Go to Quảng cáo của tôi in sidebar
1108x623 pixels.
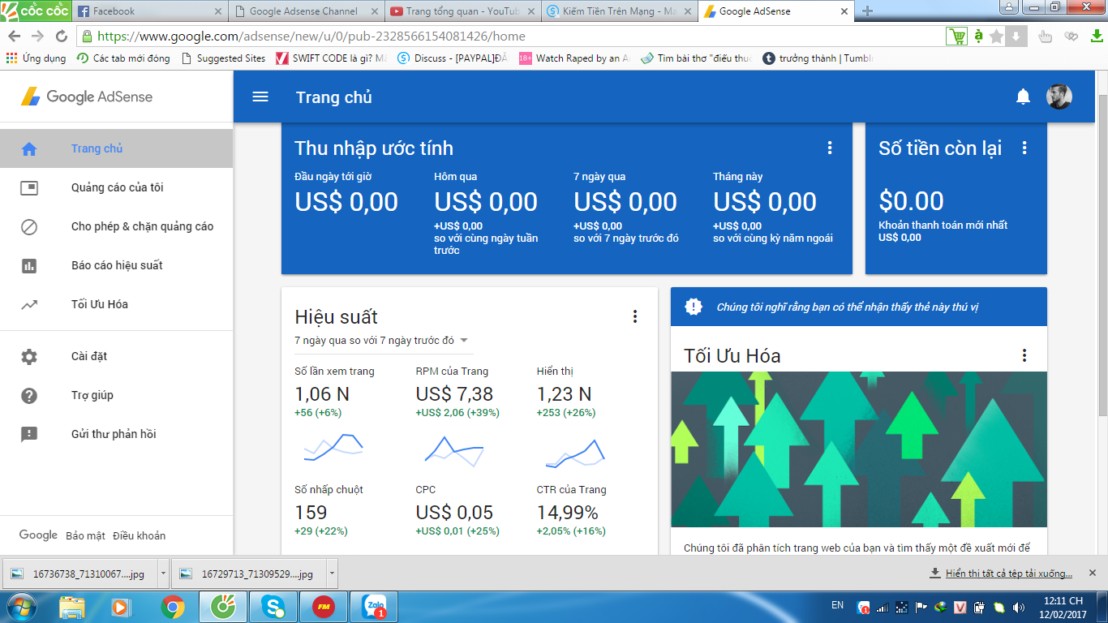(116, 187)
